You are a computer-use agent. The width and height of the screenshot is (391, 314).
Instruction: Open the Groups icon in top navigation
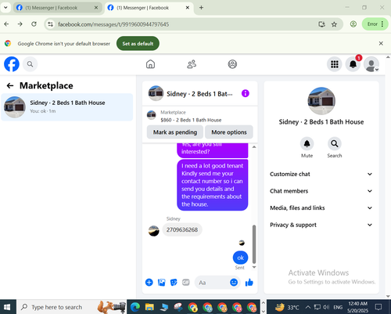click(232, 64)
